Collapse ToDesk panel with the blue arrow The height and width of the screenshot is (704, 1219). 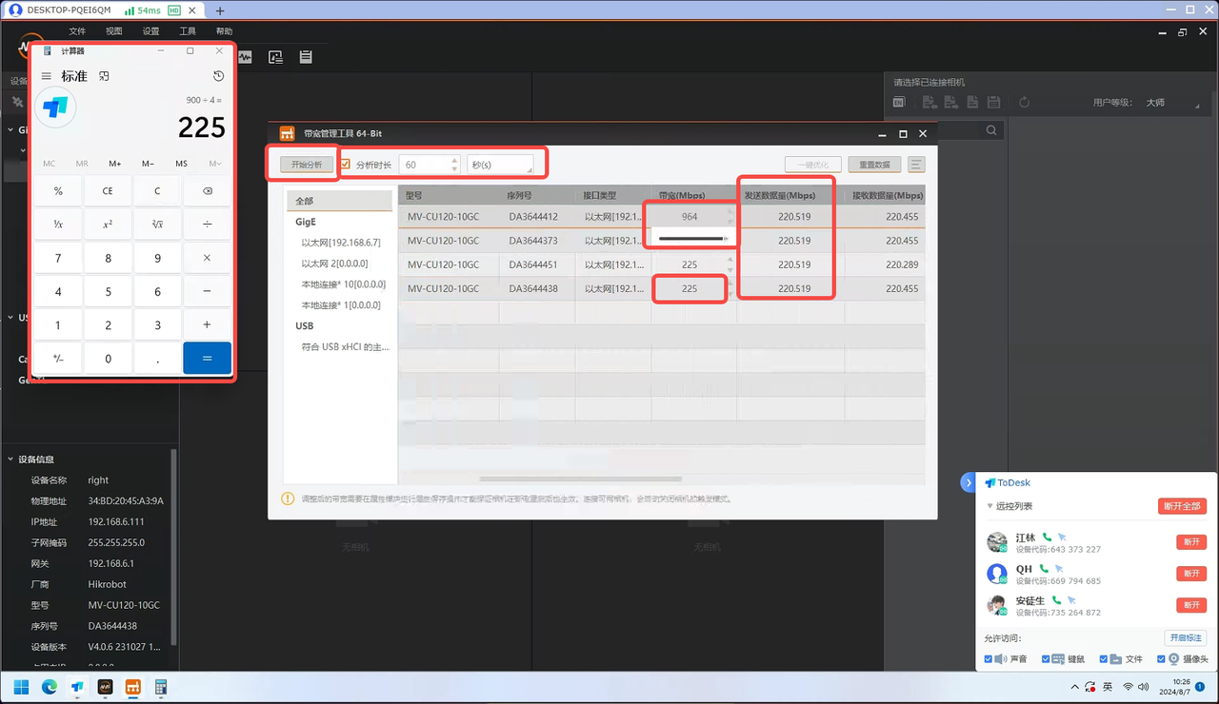point(968,482)
